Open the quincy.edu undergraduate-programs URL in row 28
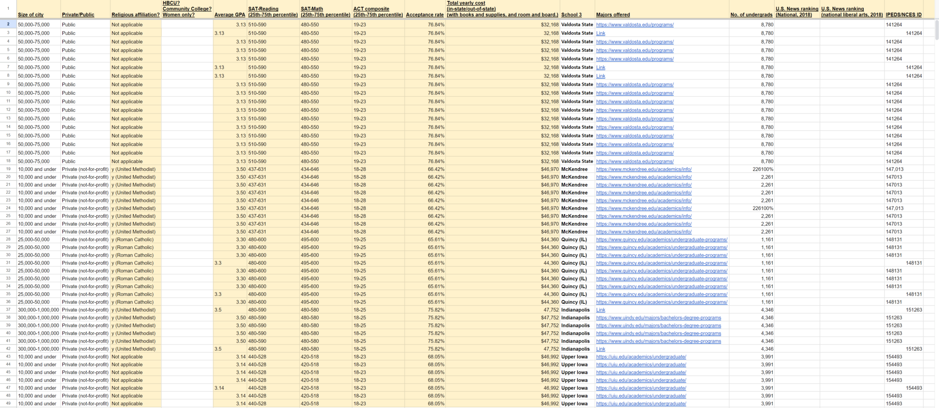Image resolution: width=939 pixels, height=408 pixels. click(662, 239)
